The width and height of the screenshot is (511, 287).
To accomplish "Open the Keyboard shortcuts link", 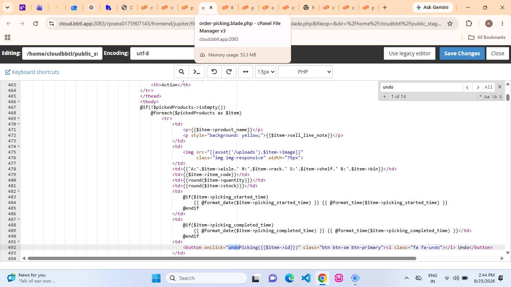I will click(x=32, y=72).
